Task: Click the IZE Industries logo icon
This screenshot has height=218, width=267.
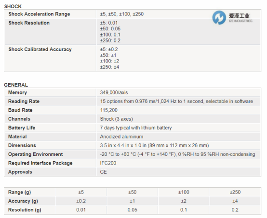Action: (219, 17)
